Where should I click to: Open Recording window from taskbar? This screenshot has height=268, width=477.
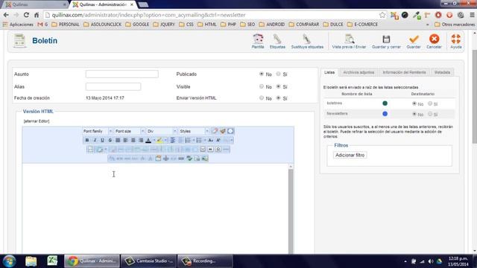tap(206, 261)
